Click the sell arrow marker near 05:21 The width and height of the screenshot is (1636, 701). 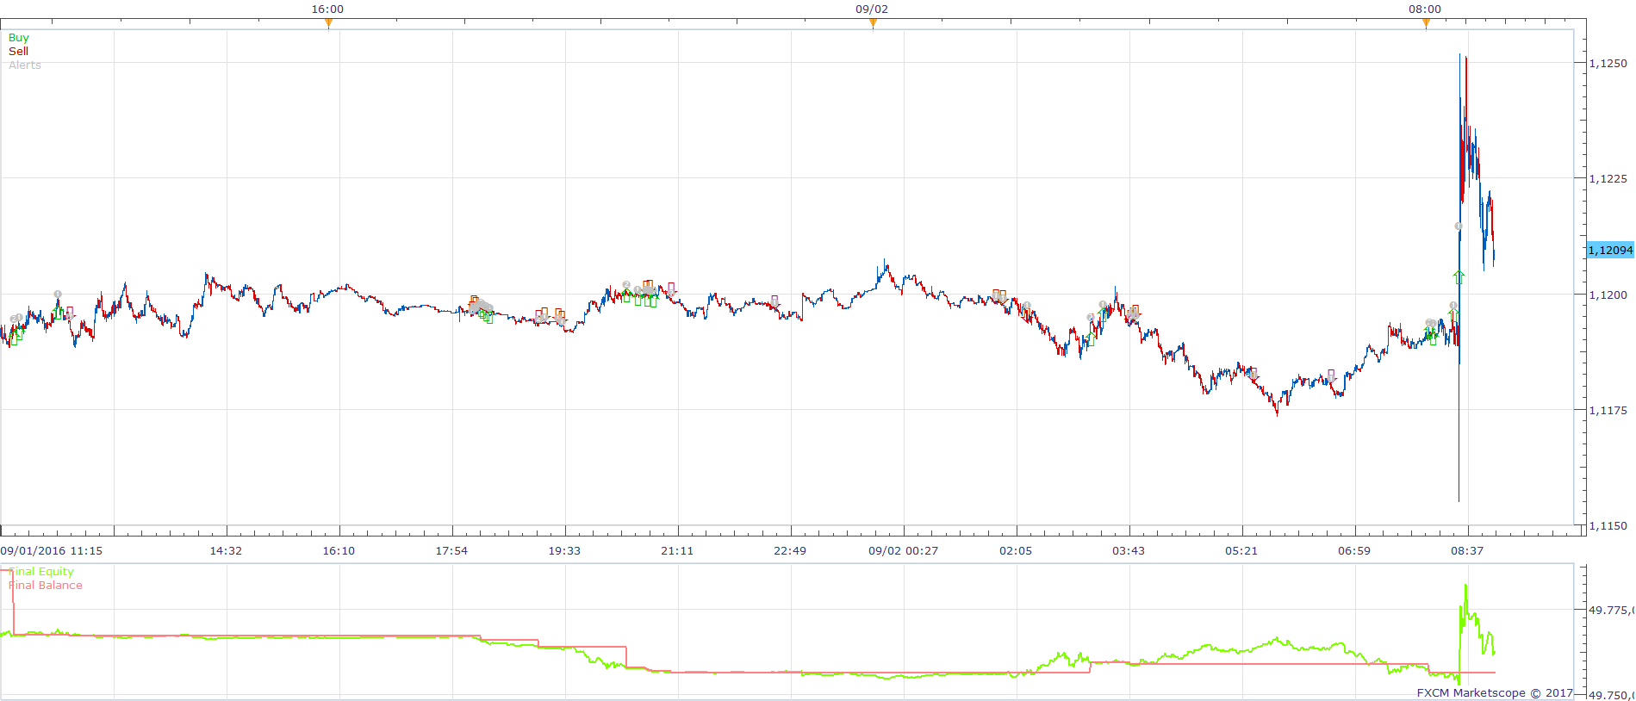1253,374
